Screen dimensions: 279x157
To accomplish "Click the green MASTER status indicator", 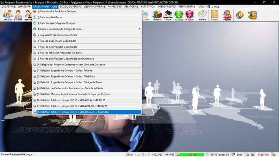I will (192, 155).
